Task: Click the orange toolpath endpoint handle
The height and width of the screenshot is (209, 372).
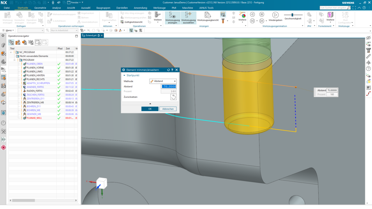Action: tap(296, 87)
